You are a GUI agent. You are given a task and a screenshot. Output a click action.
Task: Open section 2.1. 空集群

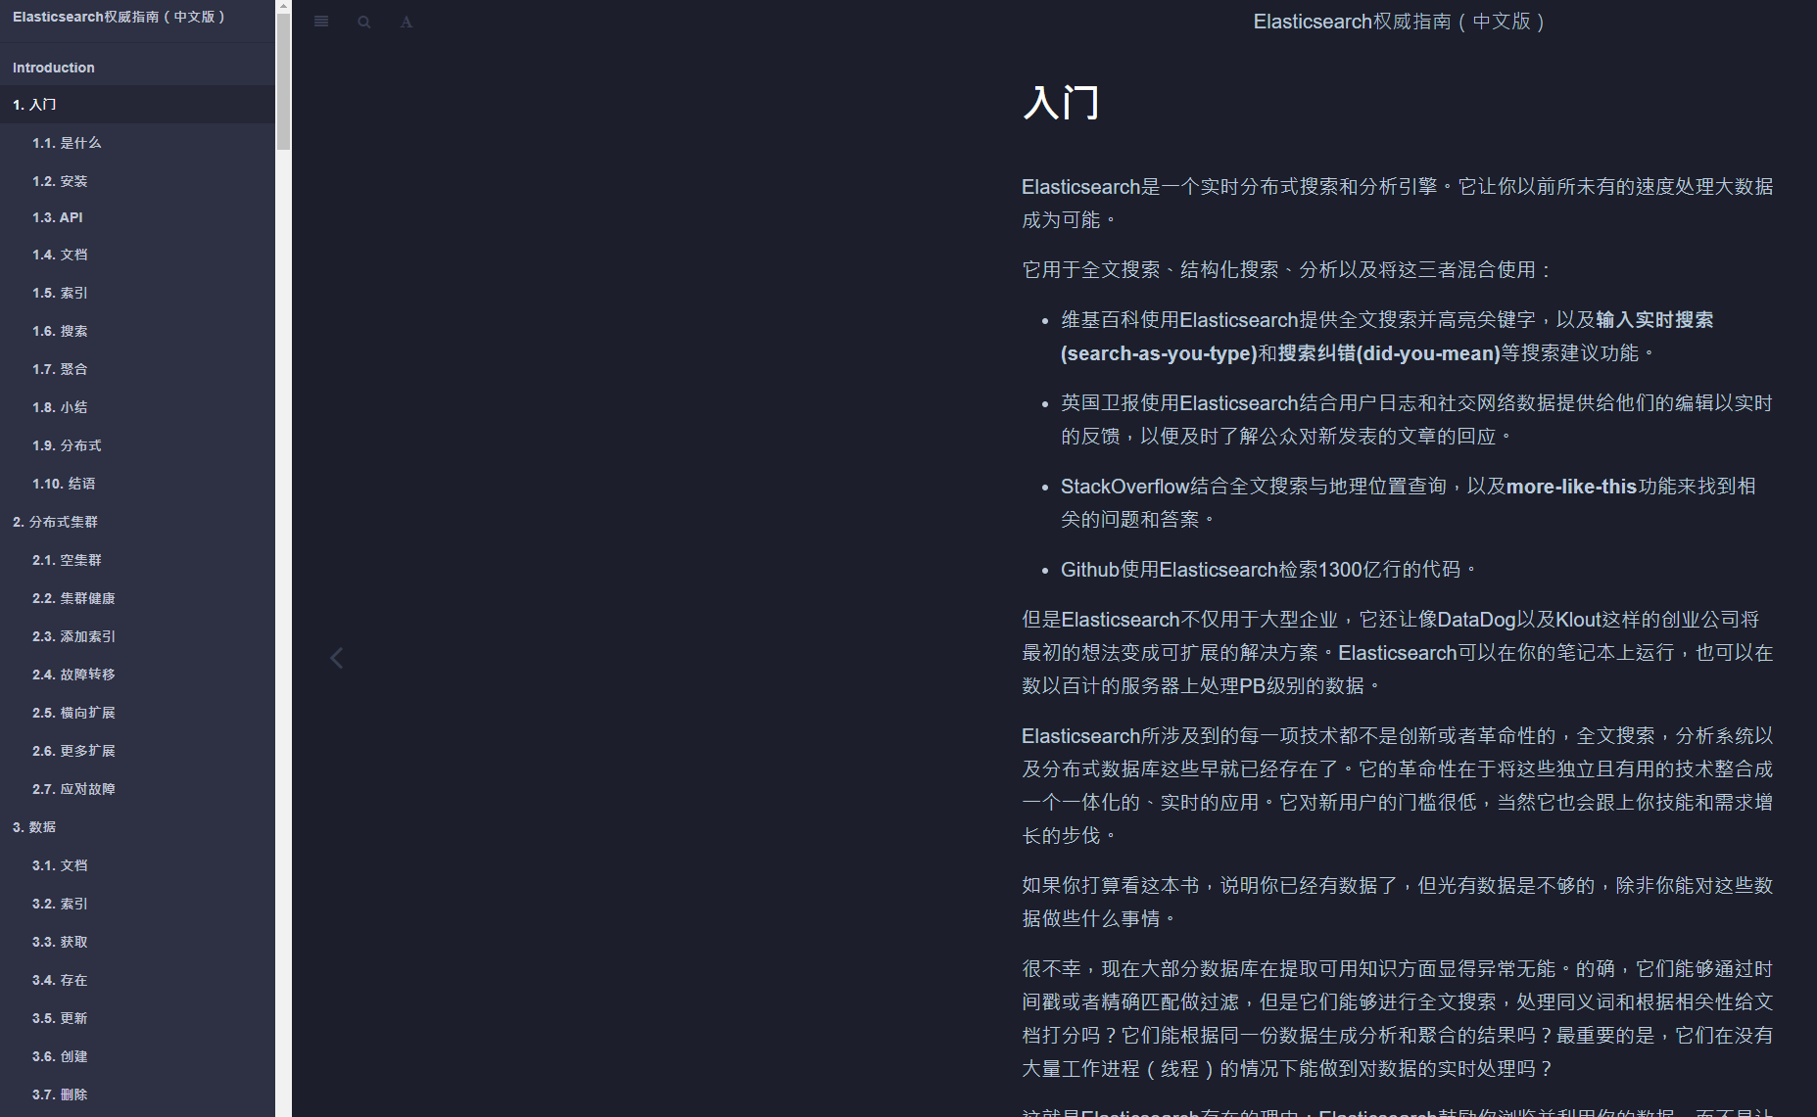[x=137, y=560]
